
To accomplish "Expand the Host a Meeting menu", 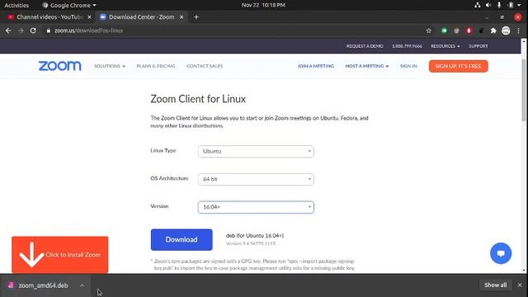I will coord(366,66).
